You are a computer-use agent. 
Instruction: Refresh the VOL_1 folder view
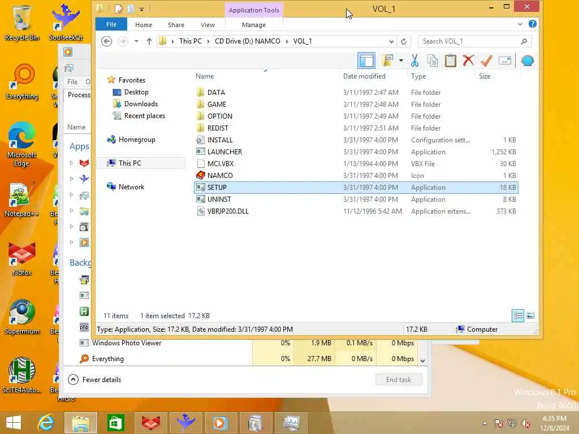pos(404,41)
